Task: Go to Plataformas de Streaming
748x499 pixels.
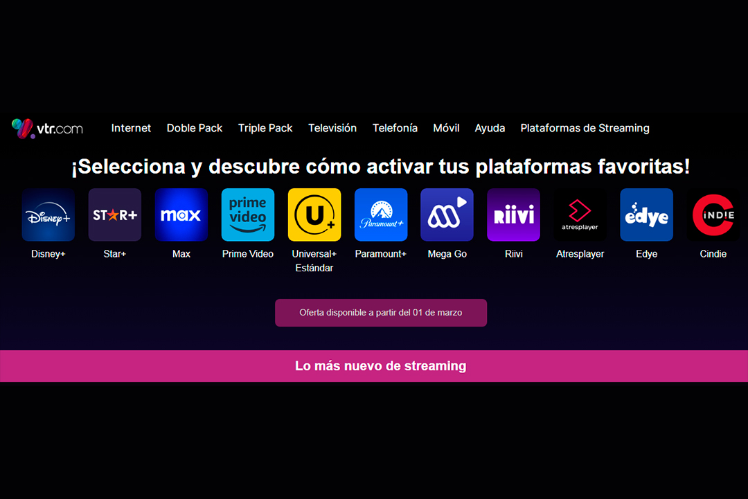Action: [x=585, y=128]
